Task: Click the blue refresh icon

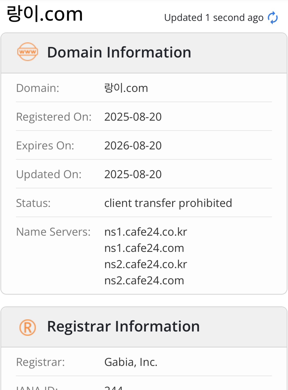Action: click(x=273, y=18)
